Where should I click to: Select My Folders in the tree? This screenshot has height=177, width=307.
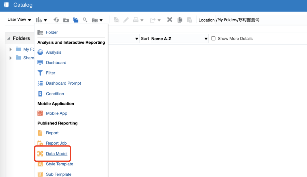(29, 49)
